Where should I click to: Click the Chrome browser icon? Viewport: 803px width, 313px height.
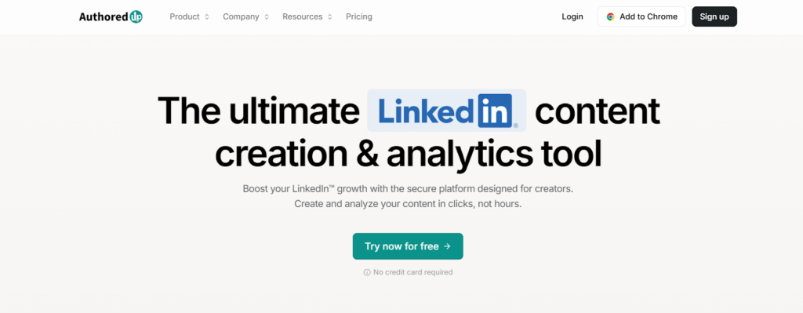(x=610, y=17)
